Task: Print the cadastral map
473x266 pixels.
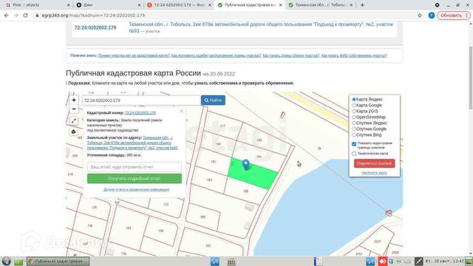Action: [x=74, y=132]
